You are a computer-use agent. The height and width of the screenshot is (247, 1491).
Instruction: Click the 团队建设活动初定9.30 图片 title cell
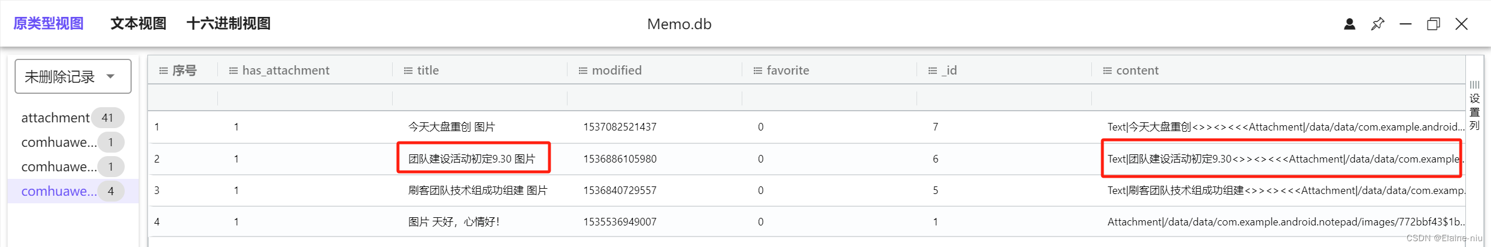pos(471,158)
